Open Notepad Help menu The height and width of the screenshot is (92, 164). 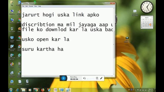[x=39, y=6]
